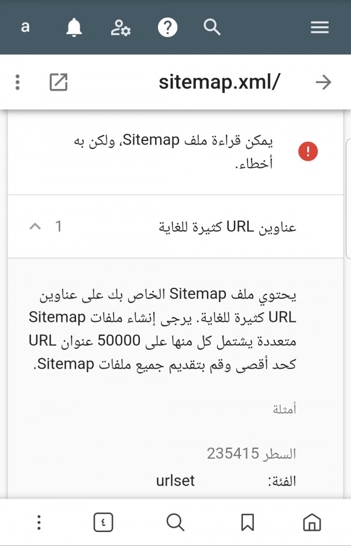Open sitemap in new tab icon
351x546 pixels.
point(58,83)
